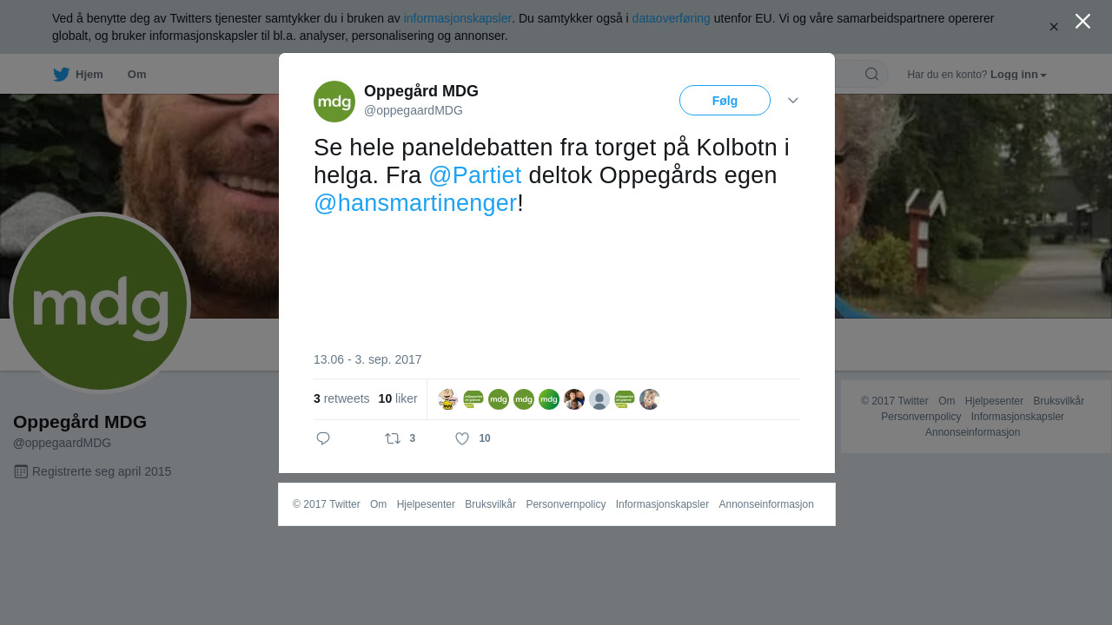The width and height of the screenshot is (1112, 625).
Task: Click the first liker's cartoon avatar
Action: [x=448, y=399]
